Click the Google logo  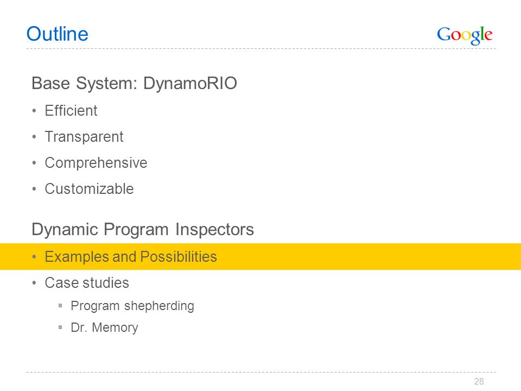tap(465, 36)
